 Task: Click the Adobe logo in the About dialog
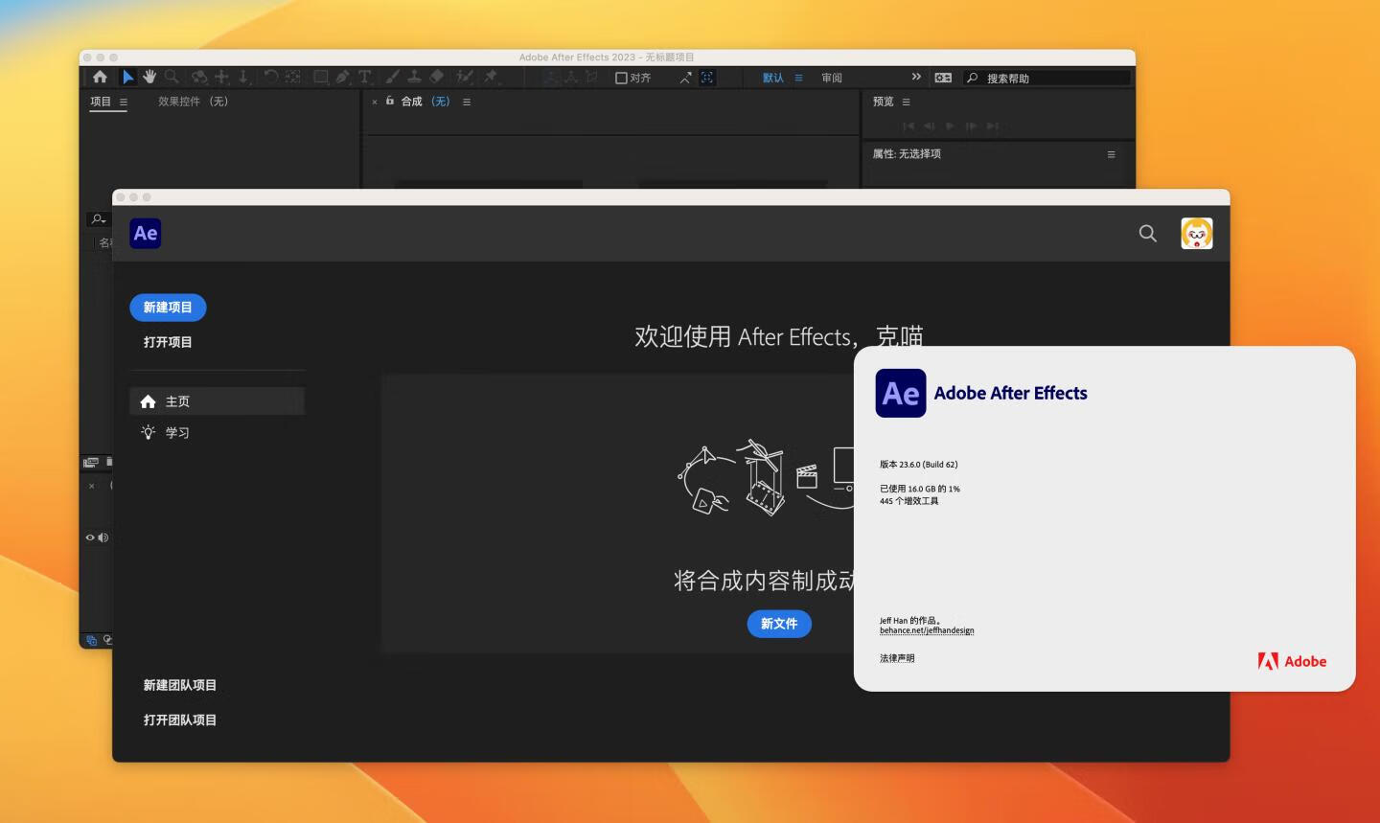[1292, 661]
